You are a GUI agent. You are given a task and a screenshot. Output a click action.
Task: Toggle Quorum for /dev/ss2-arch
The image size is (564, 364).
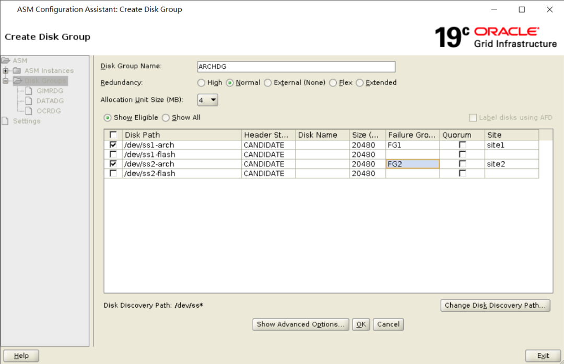tap(462, 164)
